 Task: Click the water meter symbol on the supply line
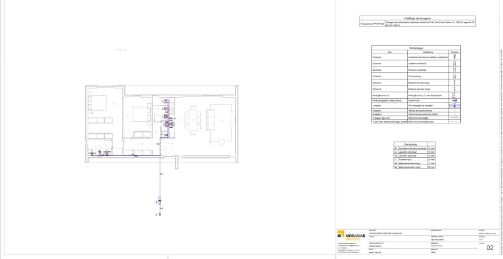tap(160, 201)
